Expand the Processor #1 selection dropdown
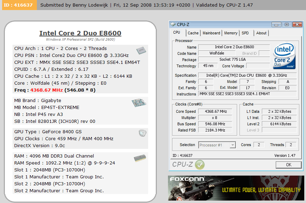 232,145
